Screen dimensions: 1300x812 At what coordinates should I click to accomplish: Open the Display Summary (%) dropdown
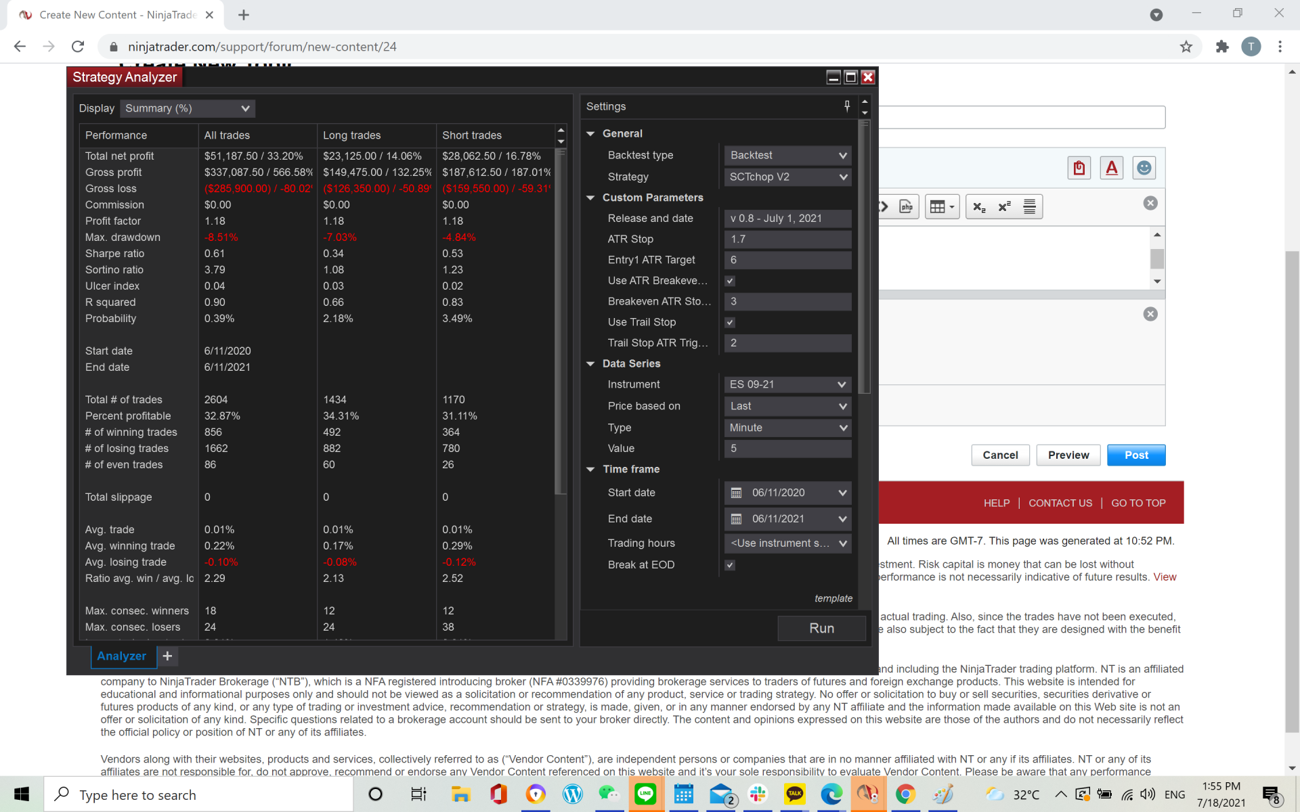187,108
